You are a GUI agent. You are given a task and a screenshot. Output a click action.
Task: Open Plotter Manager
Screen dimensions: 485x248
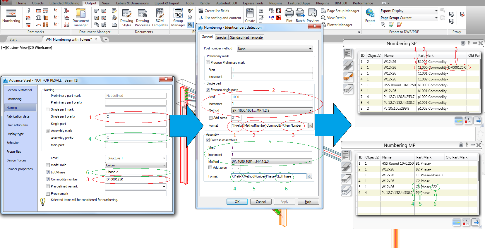(337, 25)
